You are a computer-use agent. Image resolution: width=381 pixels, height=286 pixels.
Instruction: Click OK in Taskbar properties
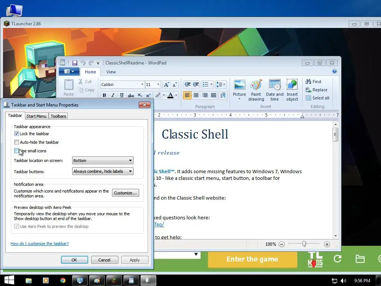point(74,260)
